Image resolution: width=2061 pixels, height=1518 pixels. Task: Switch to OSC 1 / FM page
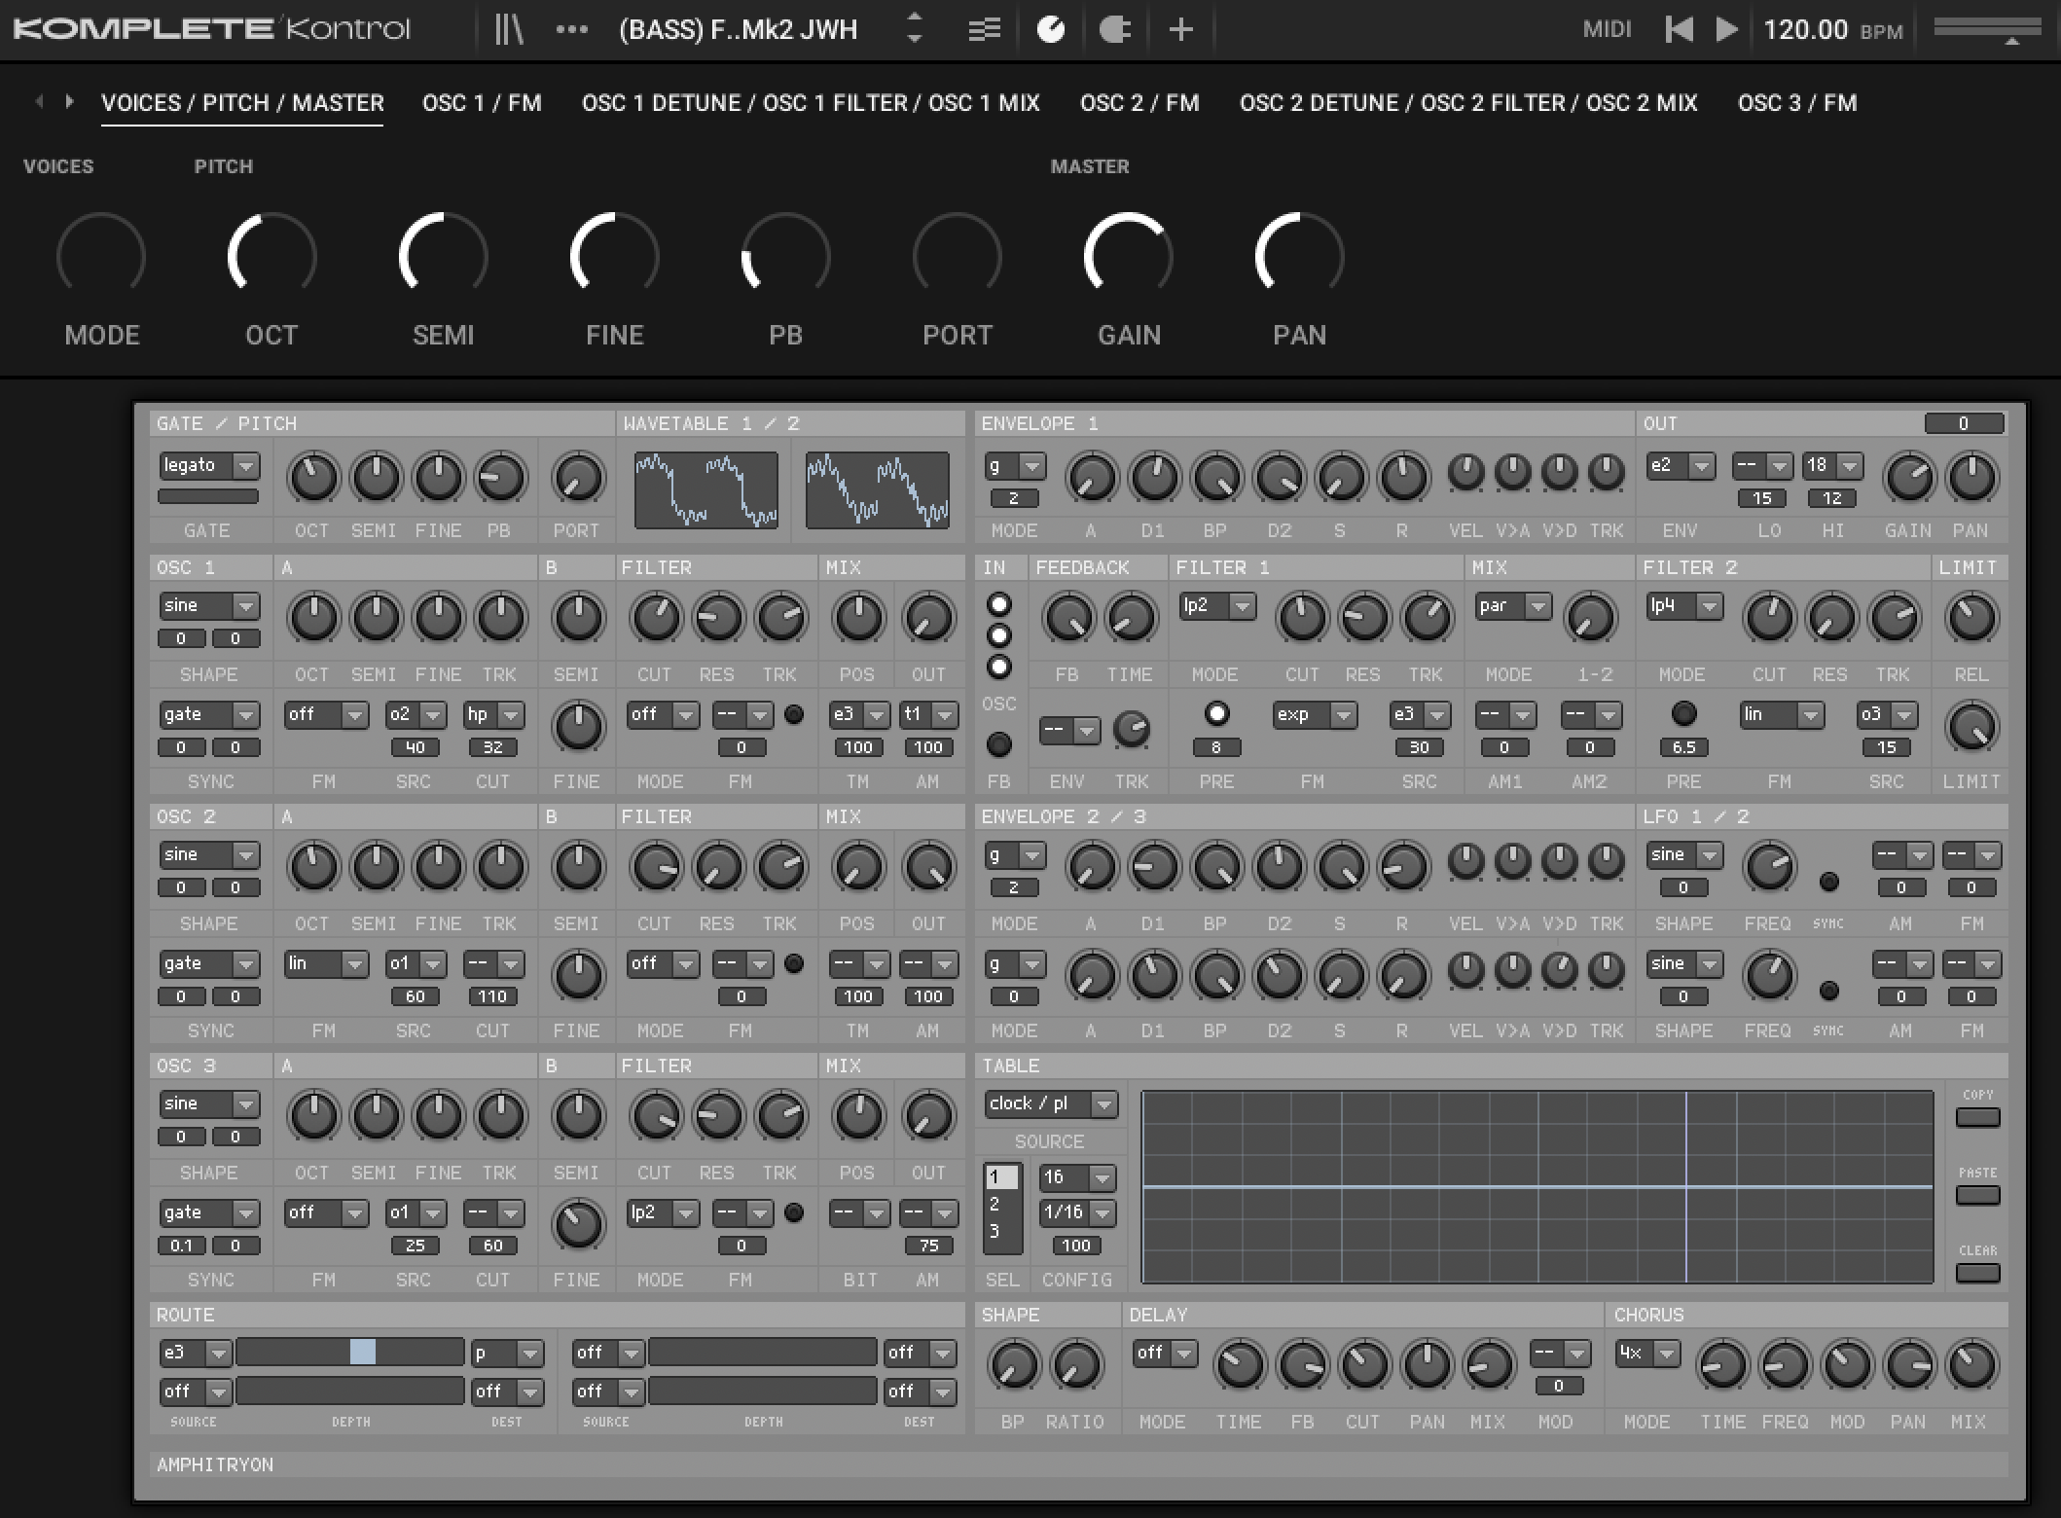click(x=482, y=102)
